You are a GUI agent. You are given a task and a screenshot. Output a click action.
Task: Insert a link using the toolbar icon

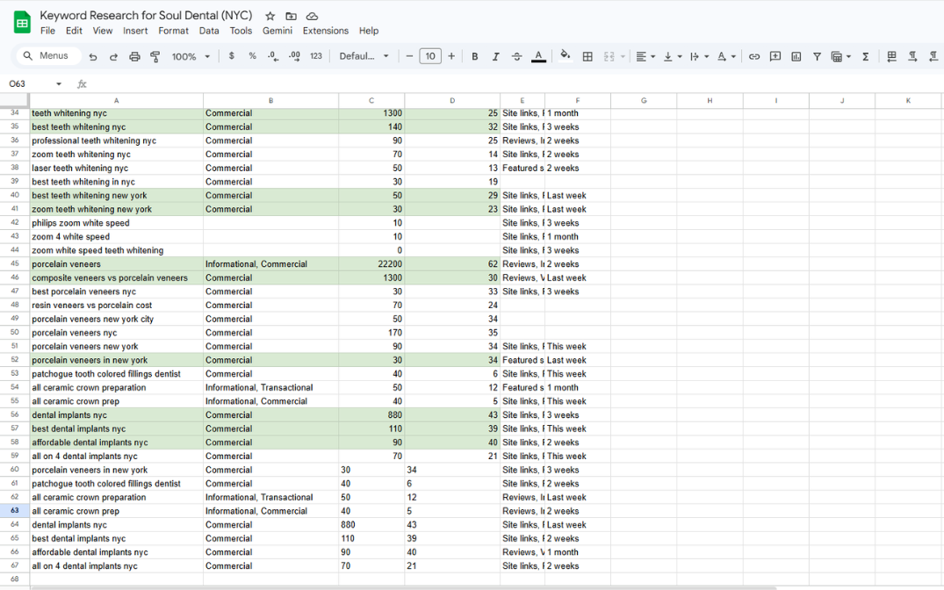pos(754,56)
